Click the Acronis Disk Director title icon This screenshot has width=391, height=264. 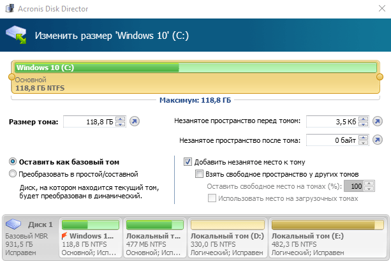[10, 8]
